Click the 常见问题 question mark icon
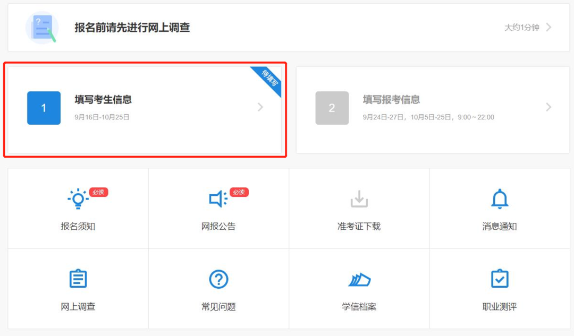574x336 pixels. click(218, 278)
